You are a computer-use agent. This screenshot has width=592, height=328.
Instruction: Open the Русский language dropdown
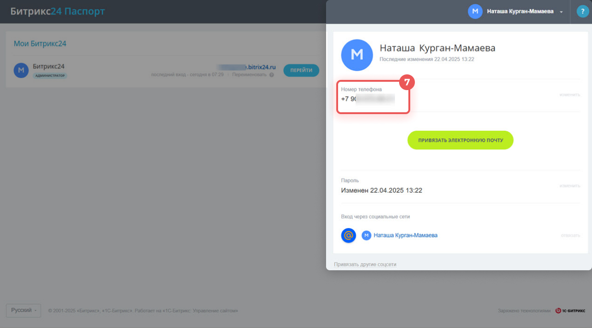pyautogui.click(x=24, y=310)
